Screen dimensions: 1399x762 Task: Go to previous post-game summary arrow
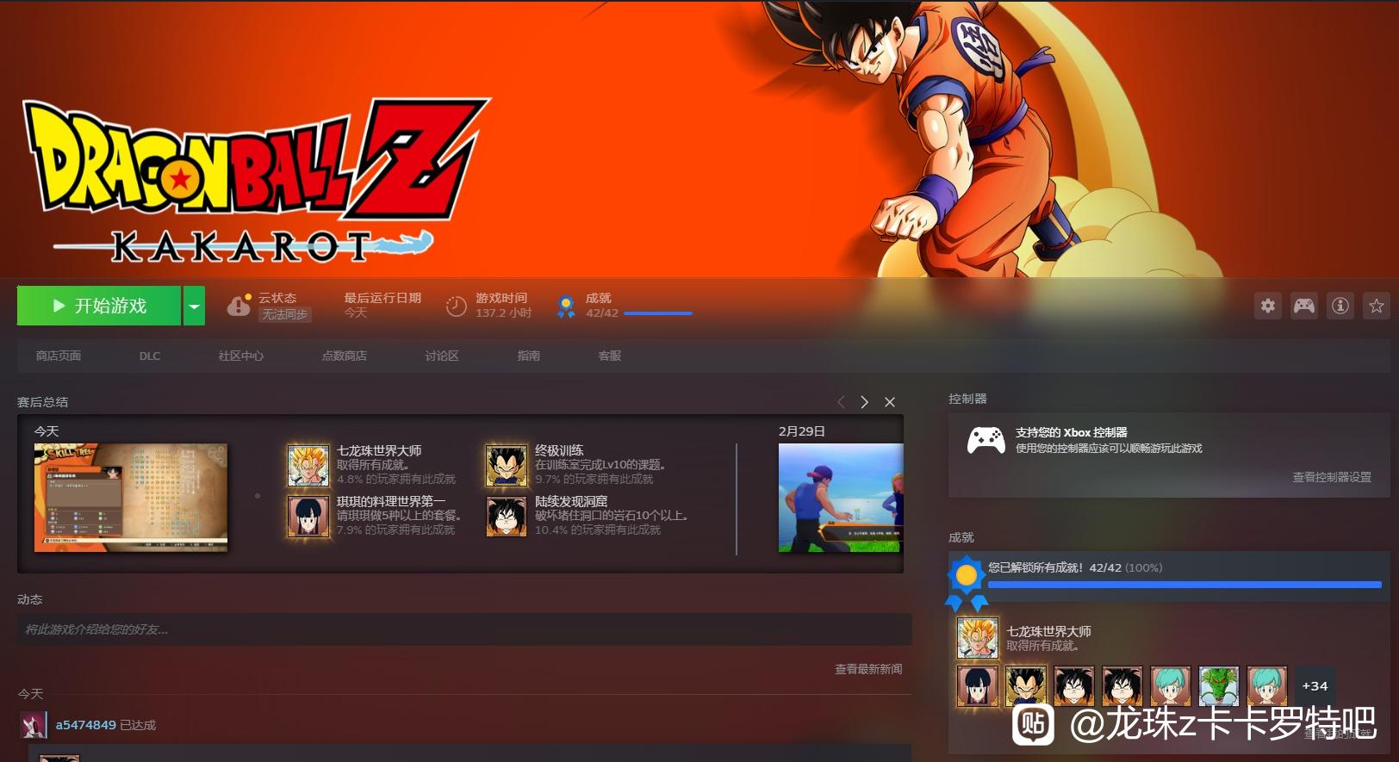[x=842, y=402]
